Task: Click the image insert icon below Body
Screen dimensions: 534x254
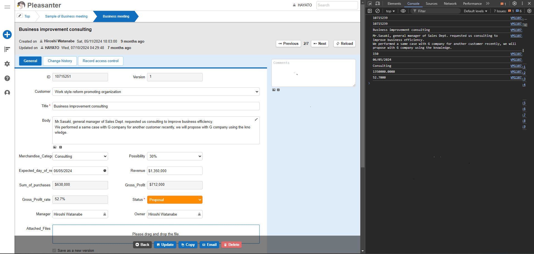Action: tap(55, 147)
